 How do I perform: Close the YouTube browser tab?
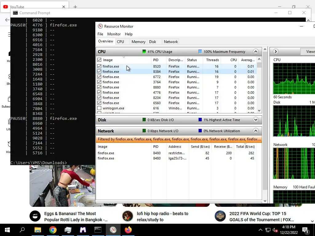click(x=64, y=7)
